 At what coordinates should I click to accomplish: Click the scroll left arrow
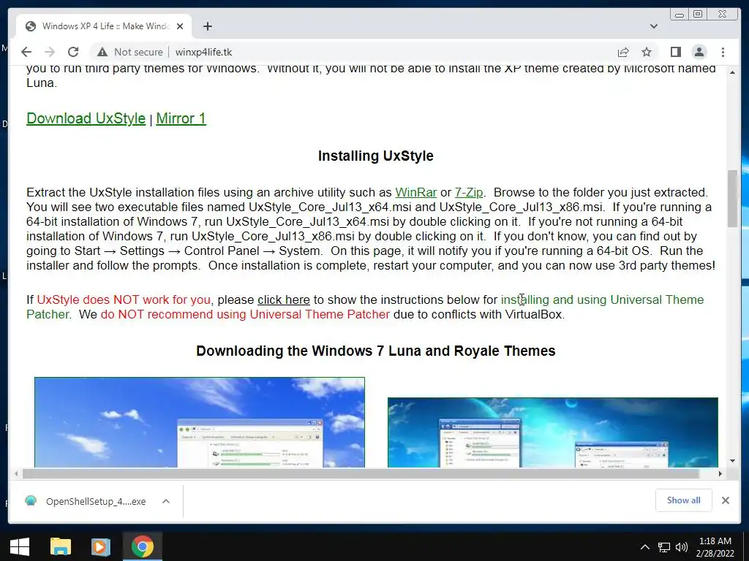tap(16, 473)
